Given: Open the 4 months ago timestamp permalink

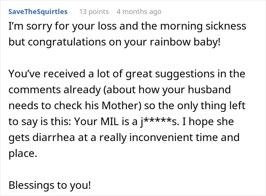Looking at the screenshot, I should (139, 12).
